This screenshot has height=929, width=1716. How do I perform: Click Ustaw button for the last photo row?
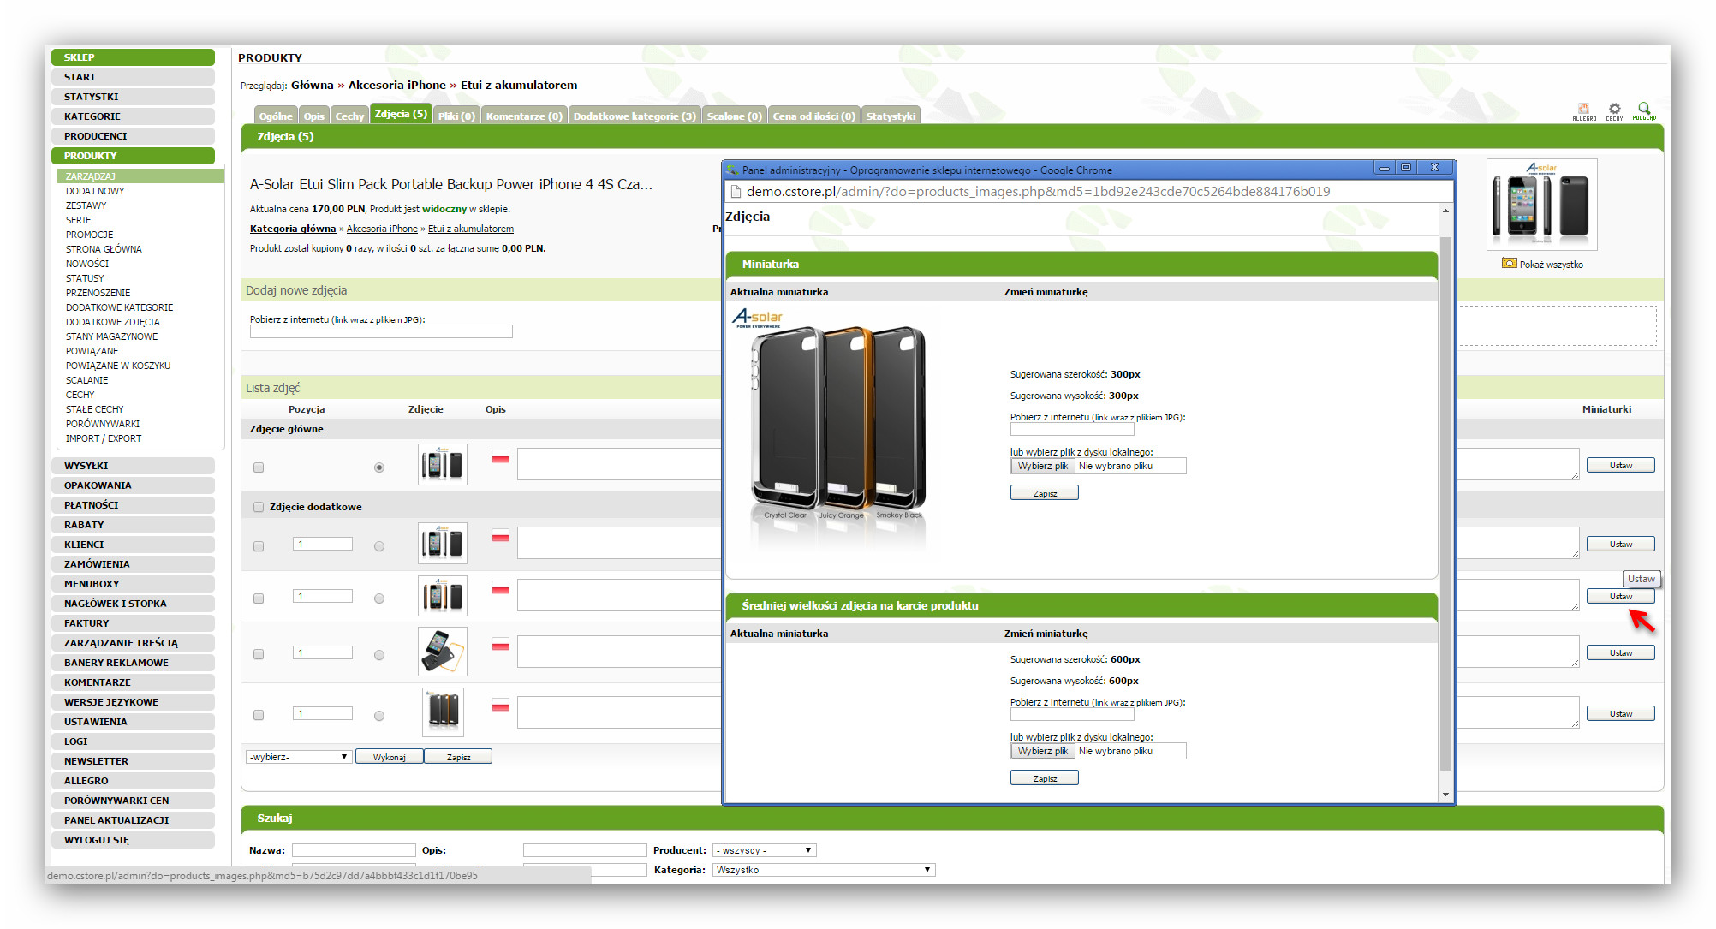tap(1620, 713)
